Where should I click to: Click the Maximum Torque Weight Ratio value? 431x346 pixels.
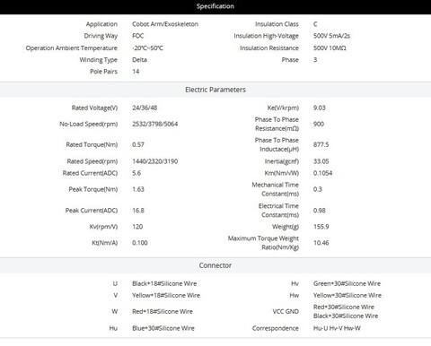click(321, 243)
